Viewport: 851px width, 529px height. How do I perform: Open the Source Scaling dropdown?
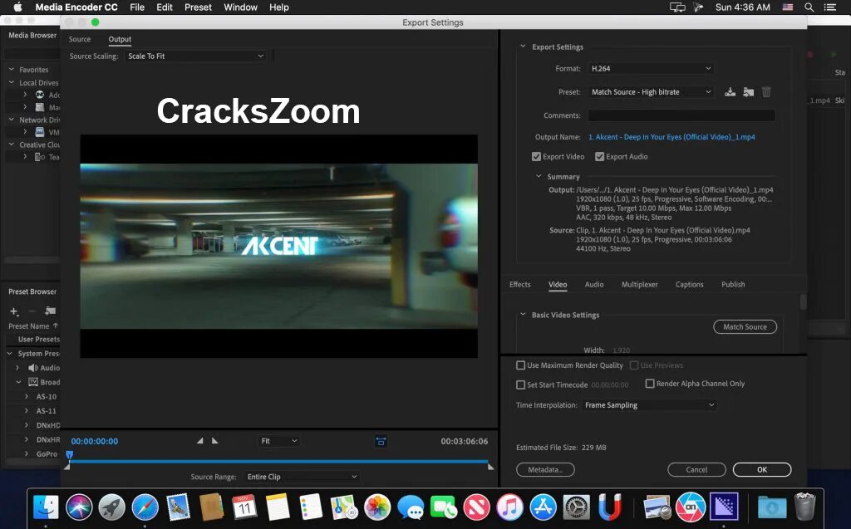point(195,56)
